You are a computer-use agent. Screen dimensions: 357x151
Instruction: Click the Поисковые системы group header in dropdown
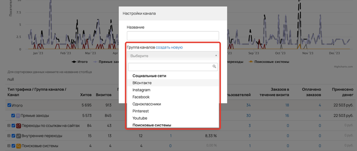[152, 125]
